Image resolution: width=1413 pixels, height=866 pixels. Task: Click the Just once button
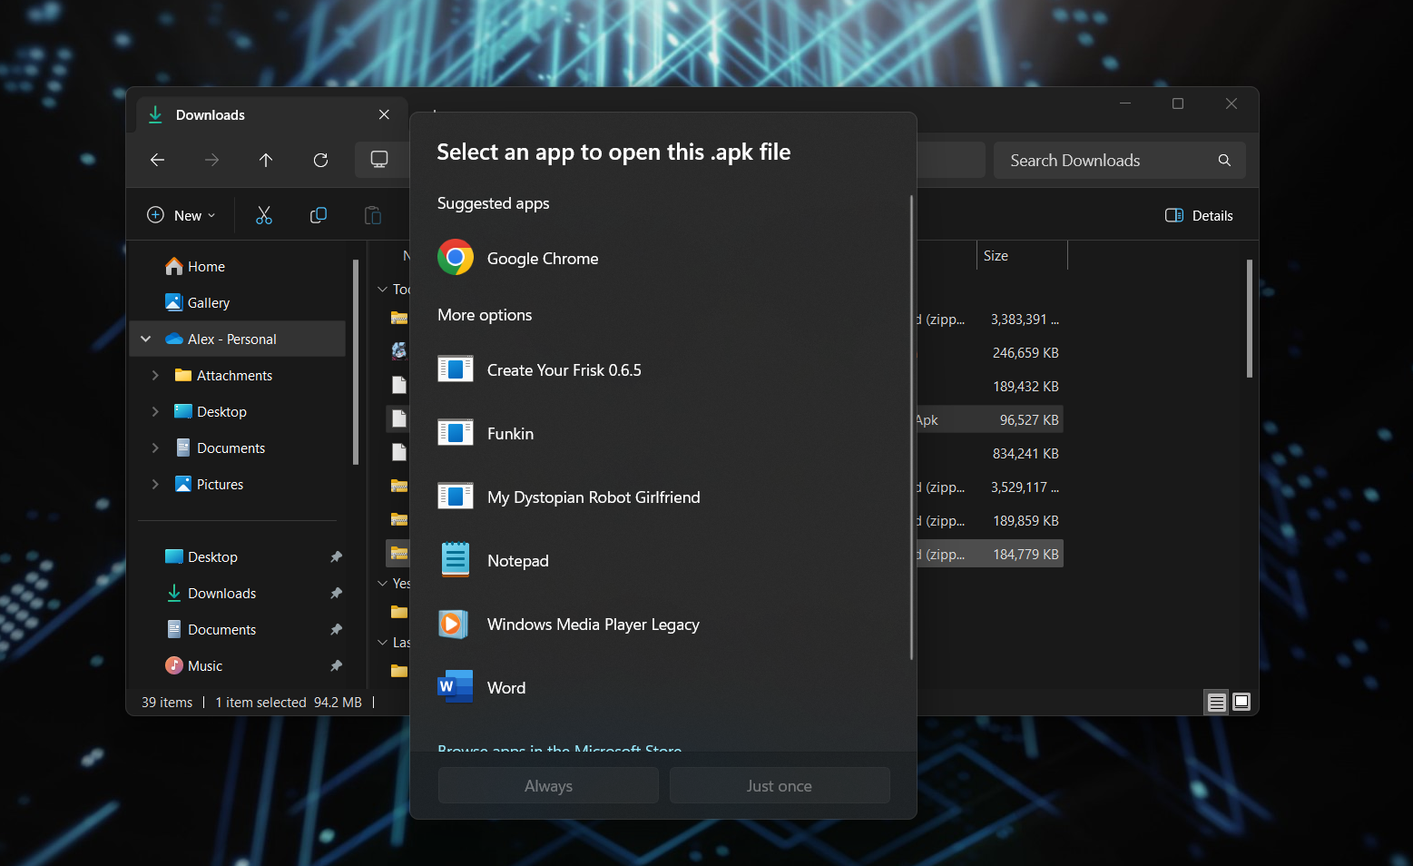tap(780, 785)
